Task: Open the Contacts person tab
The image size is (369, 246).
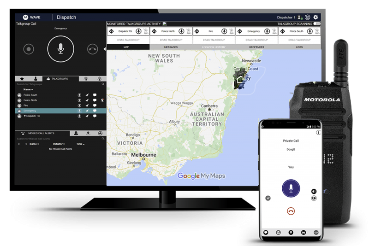Action: 36,79
